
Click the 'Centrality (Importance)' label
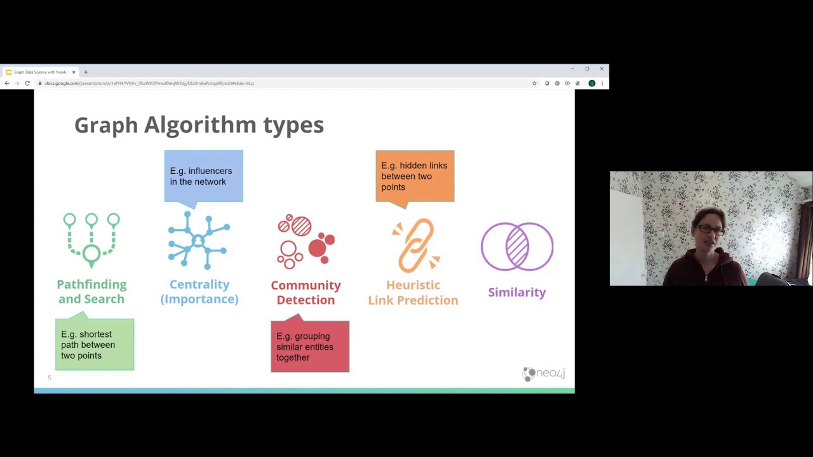point(199,291)
